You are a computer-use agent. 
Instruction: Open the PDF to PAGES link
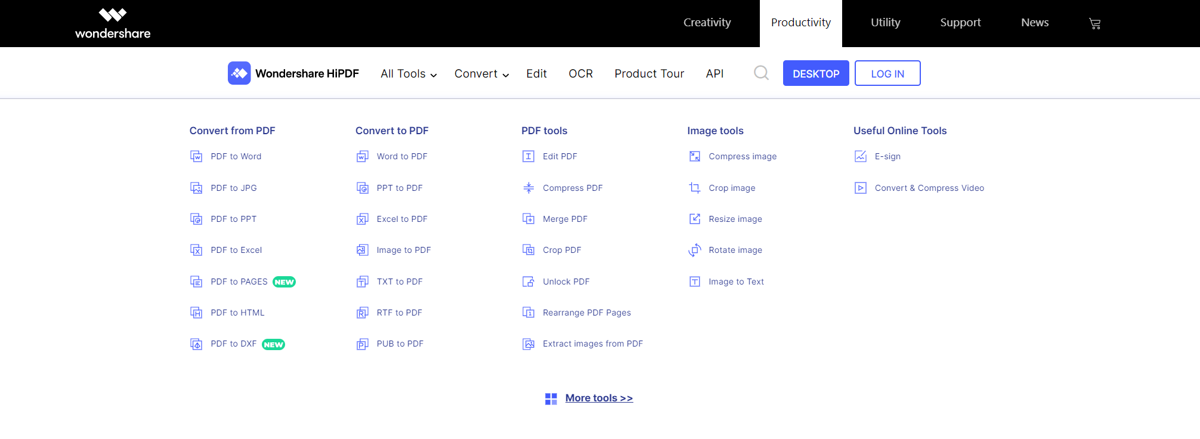(x=239, y=282)
